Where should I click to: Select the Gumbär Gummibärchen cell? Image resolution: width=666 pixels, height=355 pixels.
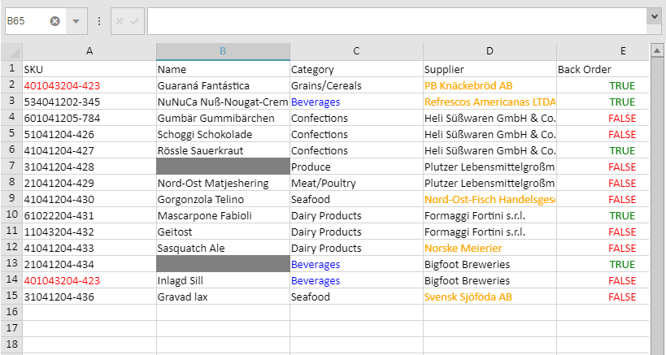point(223,118)
